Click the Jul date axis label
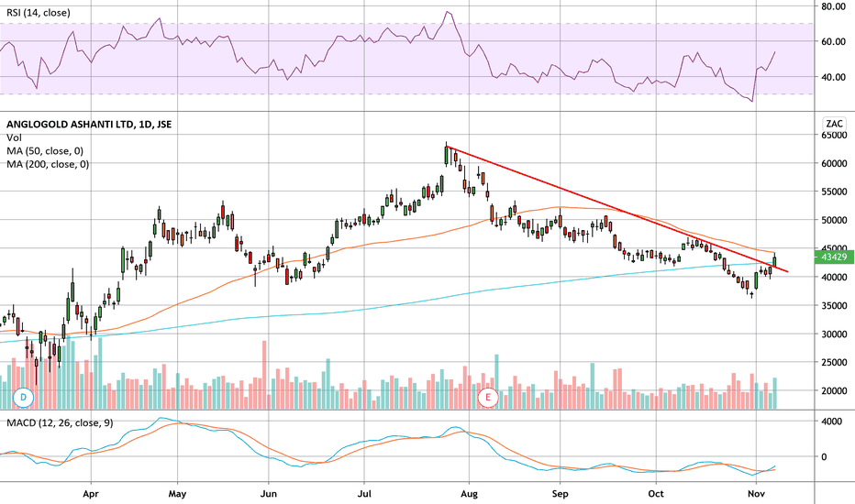This screenshot has width=855, height=504. coord(364,494)
